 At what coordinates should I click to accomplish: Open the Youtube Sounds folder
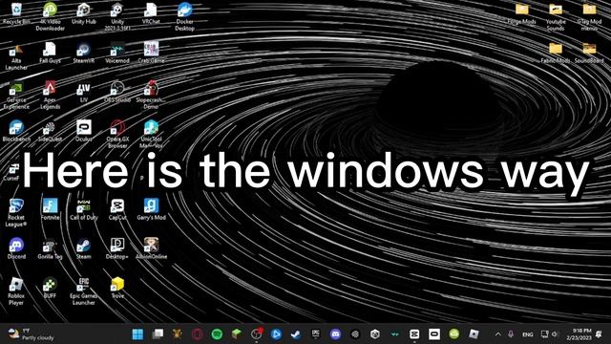(x=556, y=17)
